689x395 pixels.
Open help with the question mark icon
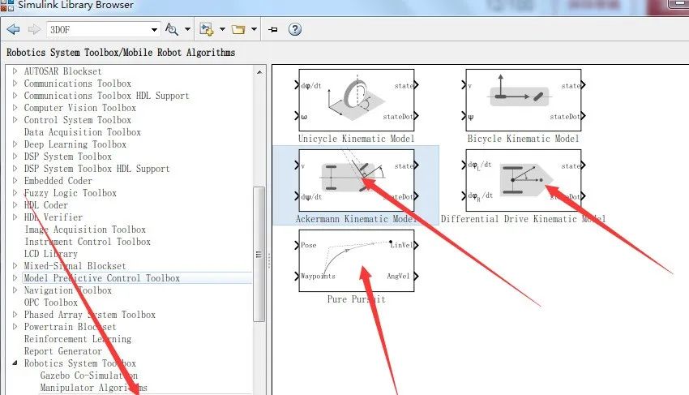click(295, 29)
